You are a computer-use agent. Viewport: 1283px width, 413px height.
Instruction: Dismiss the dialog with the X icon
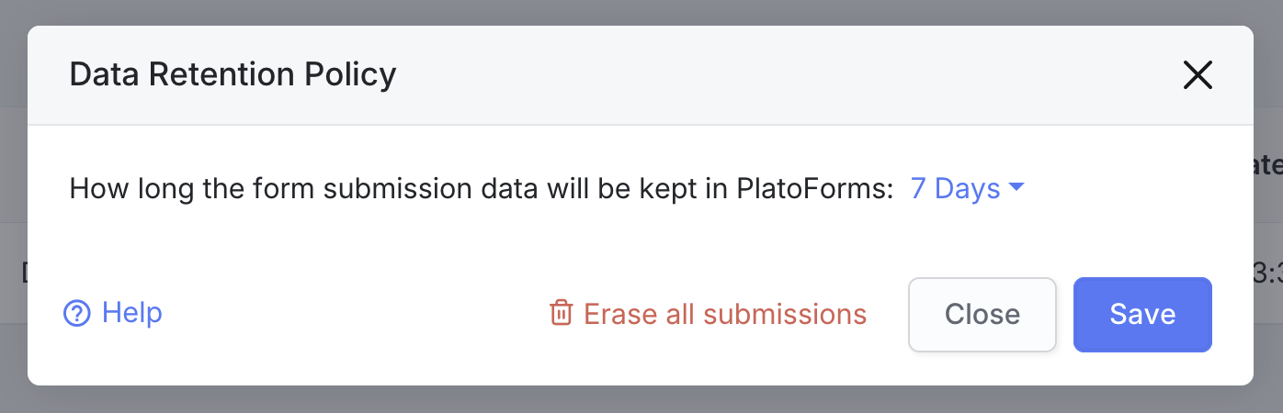[x=1198, y=75]
